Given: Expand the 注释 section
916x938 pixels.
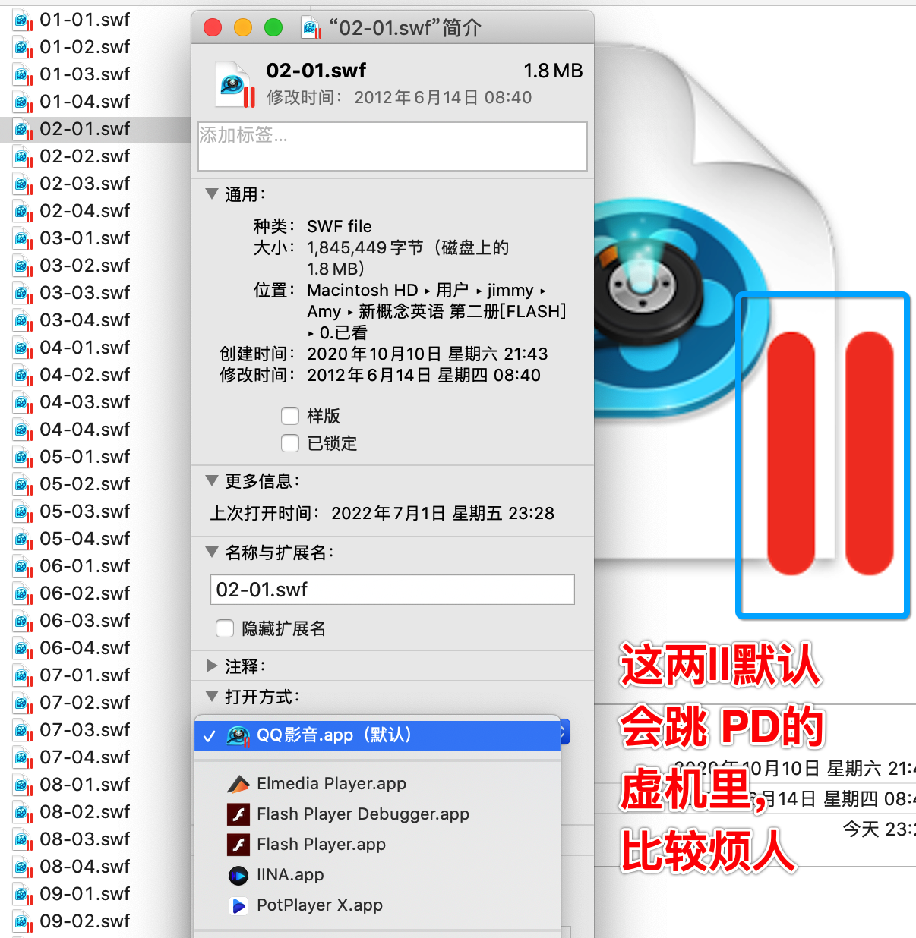Looking at the screenshot, I should (x=212, y=666).
